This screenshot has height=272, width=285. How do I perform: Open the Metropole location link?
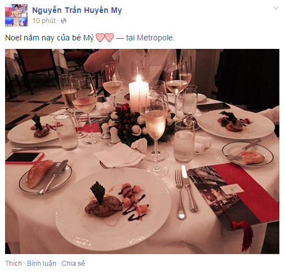(x=155, y=38)
